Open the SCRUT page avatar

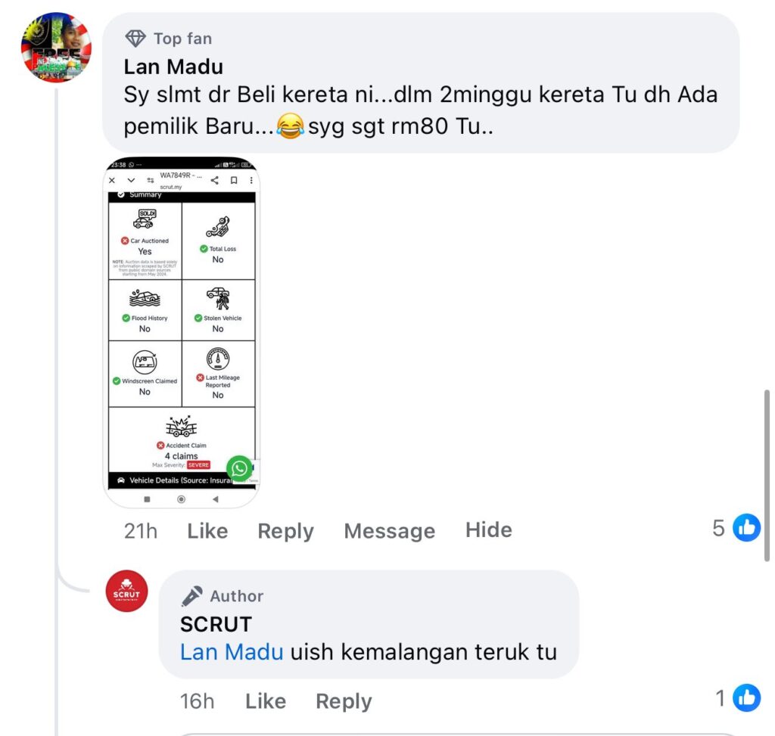(x=126, y=591)
